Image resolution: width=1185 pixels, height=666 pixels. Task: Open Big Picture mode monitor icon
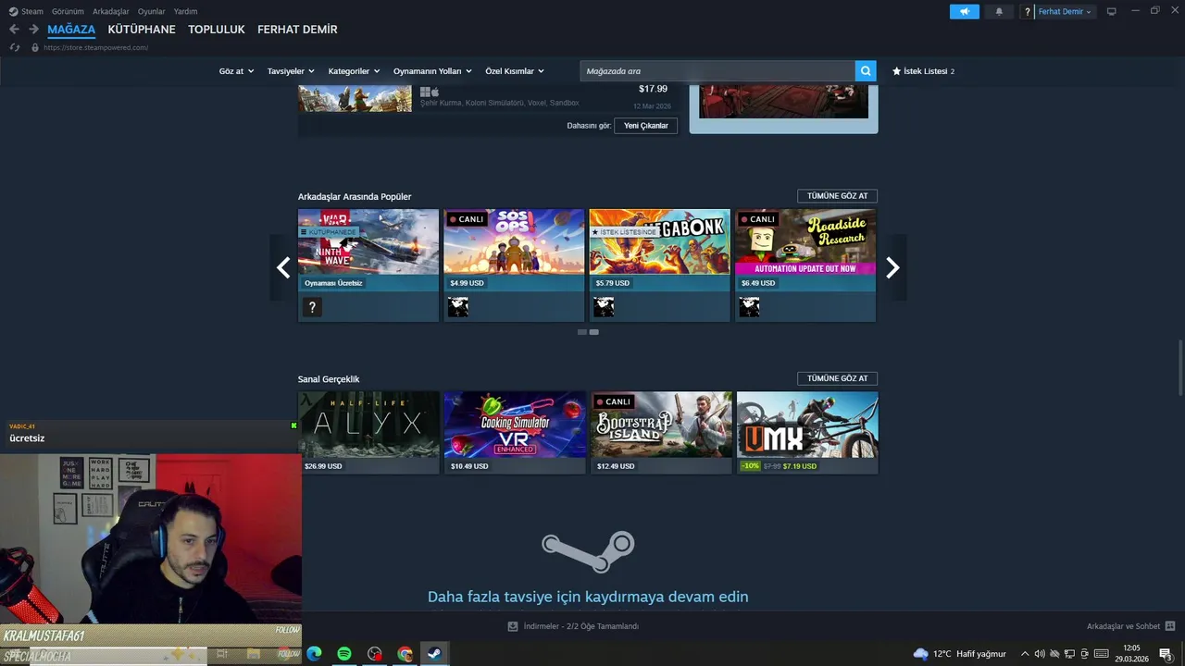coord(1112,12)
